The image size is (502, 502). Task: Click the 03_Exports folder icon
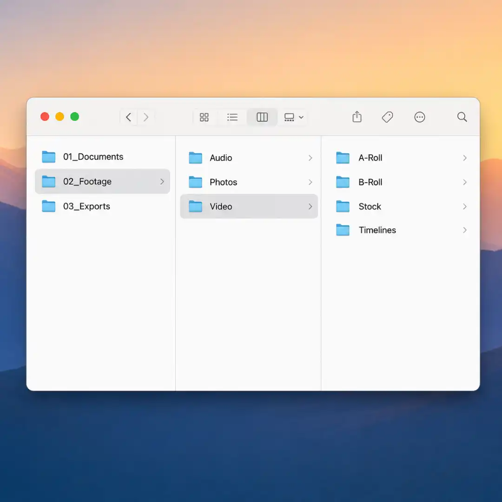[x=49, y=206]
